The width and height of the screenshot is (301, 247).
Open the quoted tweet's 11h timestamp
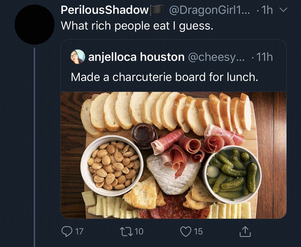click(x=265, y=57)
